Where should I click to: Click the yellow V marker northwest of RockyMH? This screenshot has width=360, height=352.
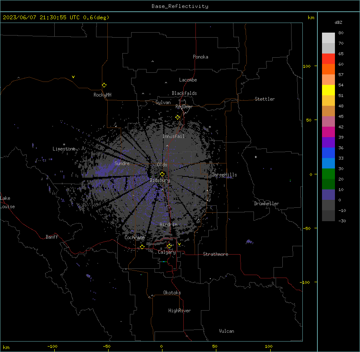point(73,77)
